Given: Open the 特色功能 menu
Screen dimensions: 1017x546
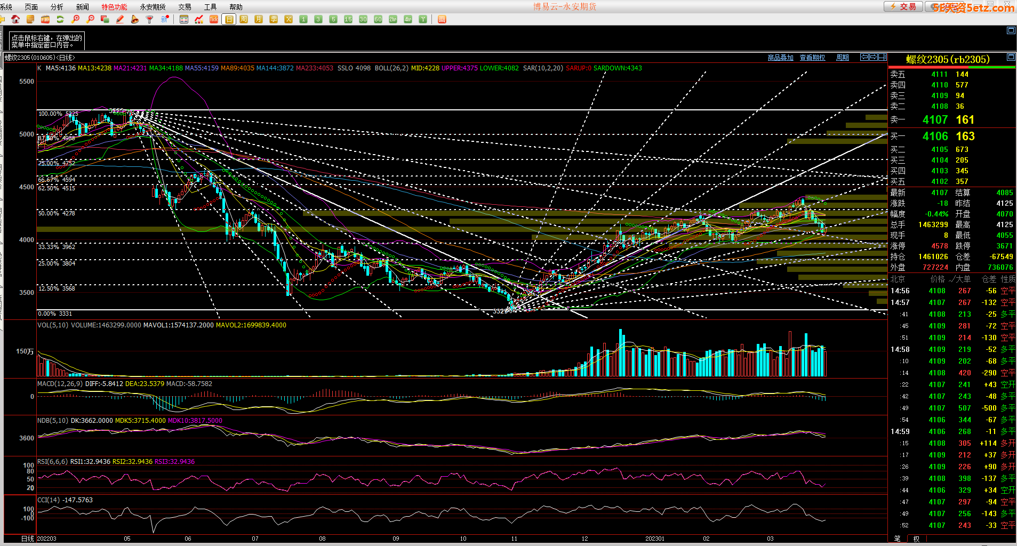Looking at the screenshot, I should coord(115,7).
